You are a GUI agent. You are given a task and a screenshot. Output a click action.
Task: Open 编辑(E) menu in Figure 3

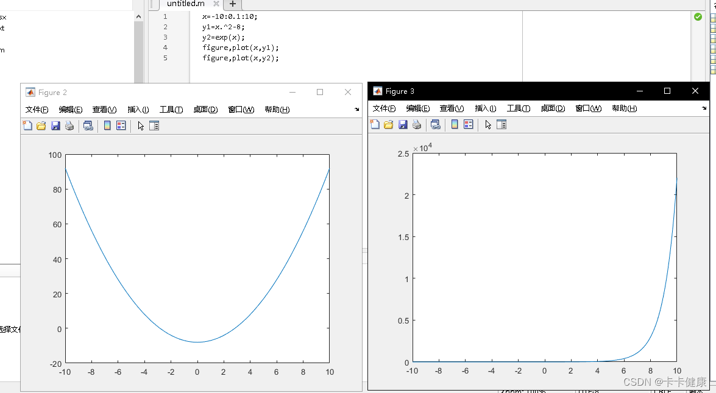coord(418,108)
